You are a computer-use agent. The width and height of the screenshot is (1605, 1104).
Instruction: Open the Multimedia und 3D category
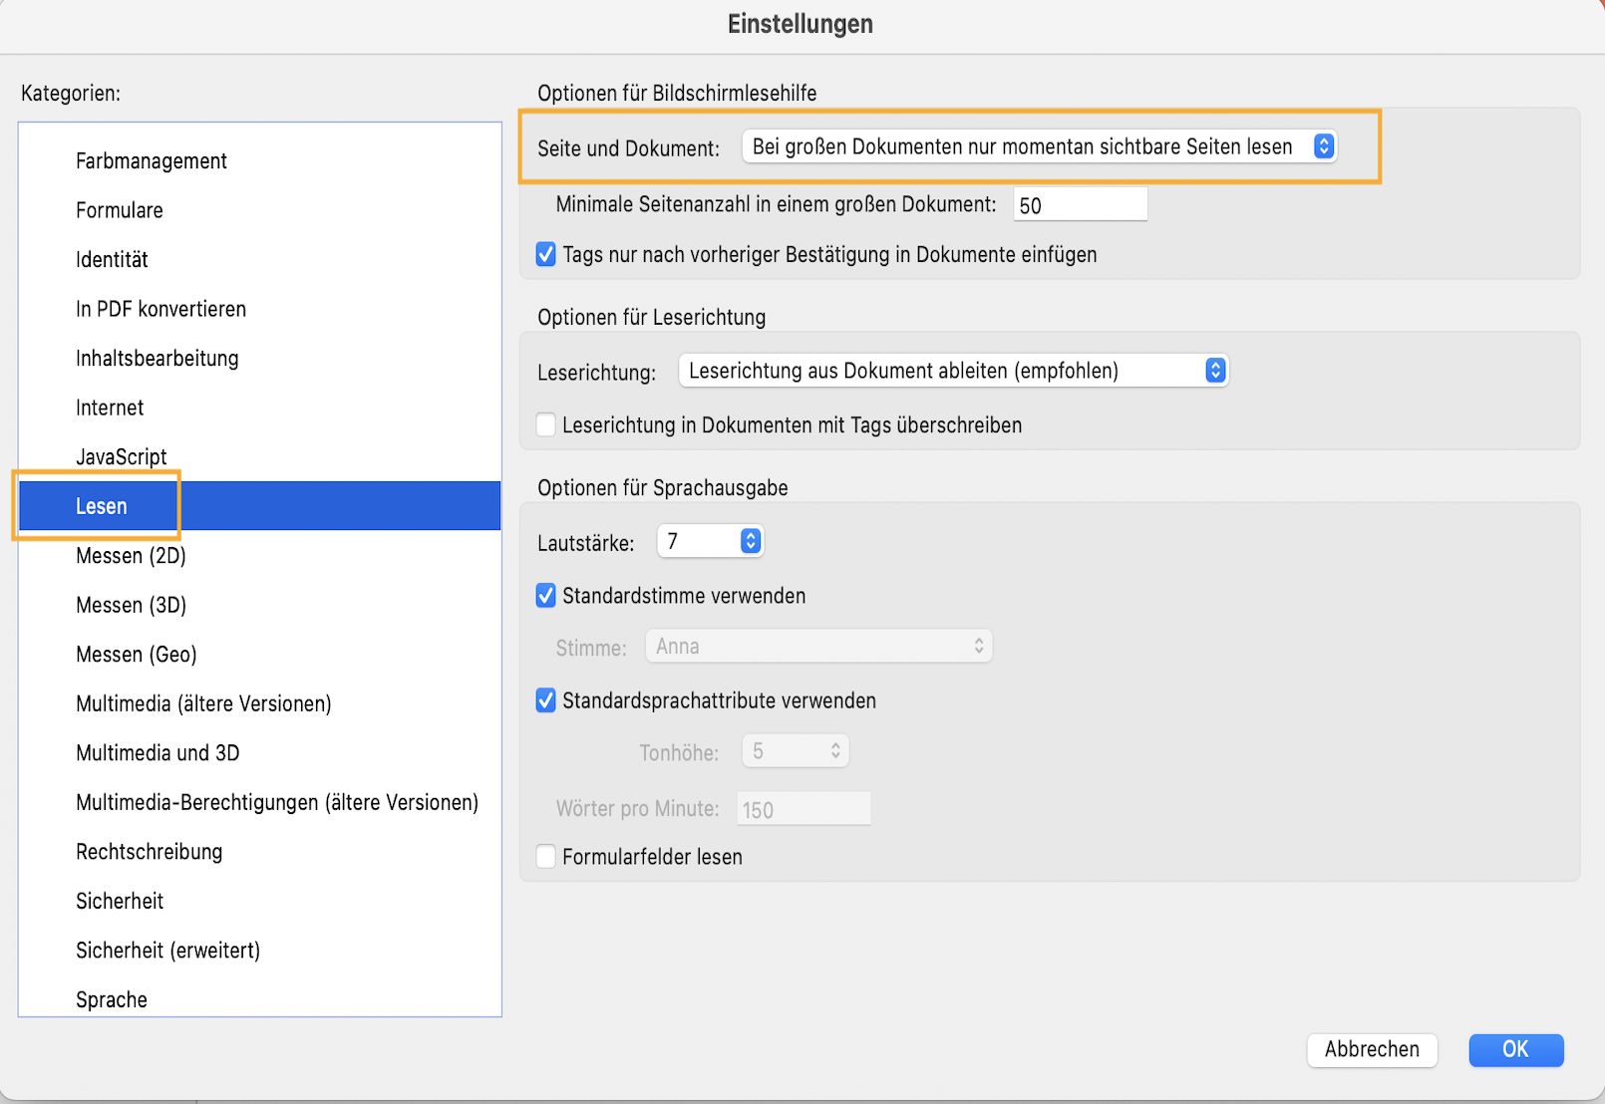(157, 753)
